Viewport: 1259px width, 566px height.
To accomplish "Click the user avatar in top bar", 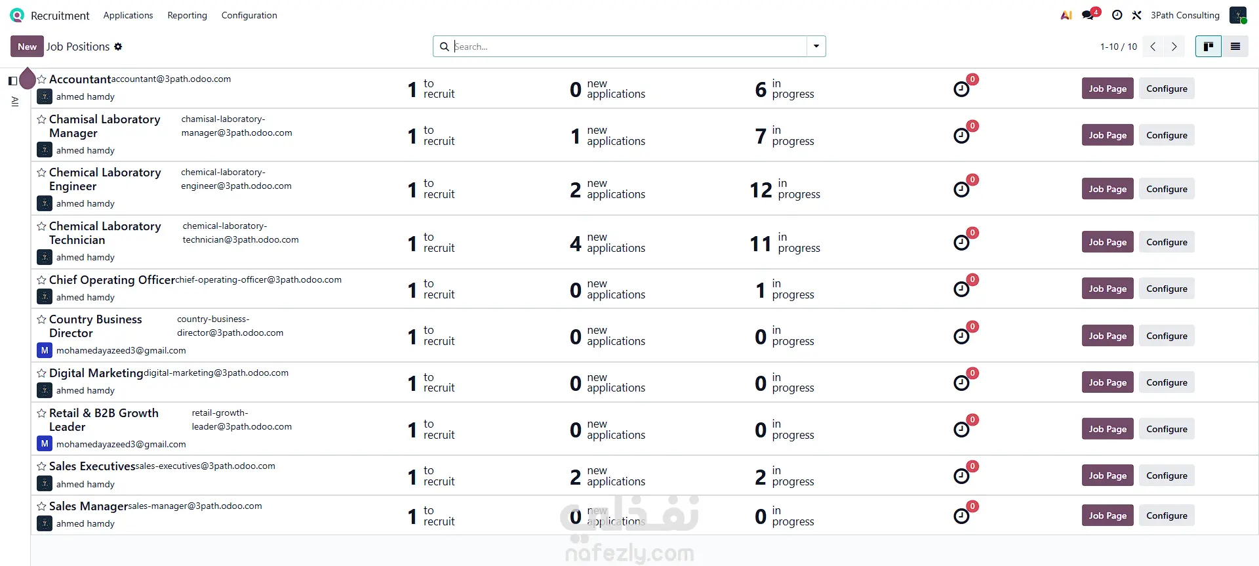I will 1238,15.
